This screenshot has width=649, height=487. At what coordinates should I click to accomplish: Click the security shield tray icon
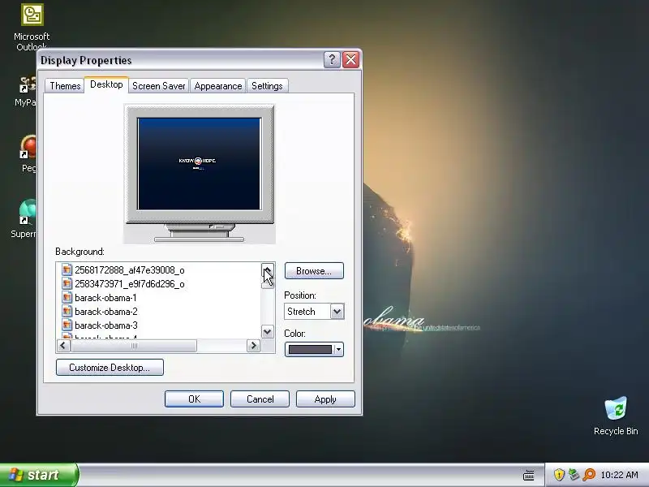pos(559,475)
